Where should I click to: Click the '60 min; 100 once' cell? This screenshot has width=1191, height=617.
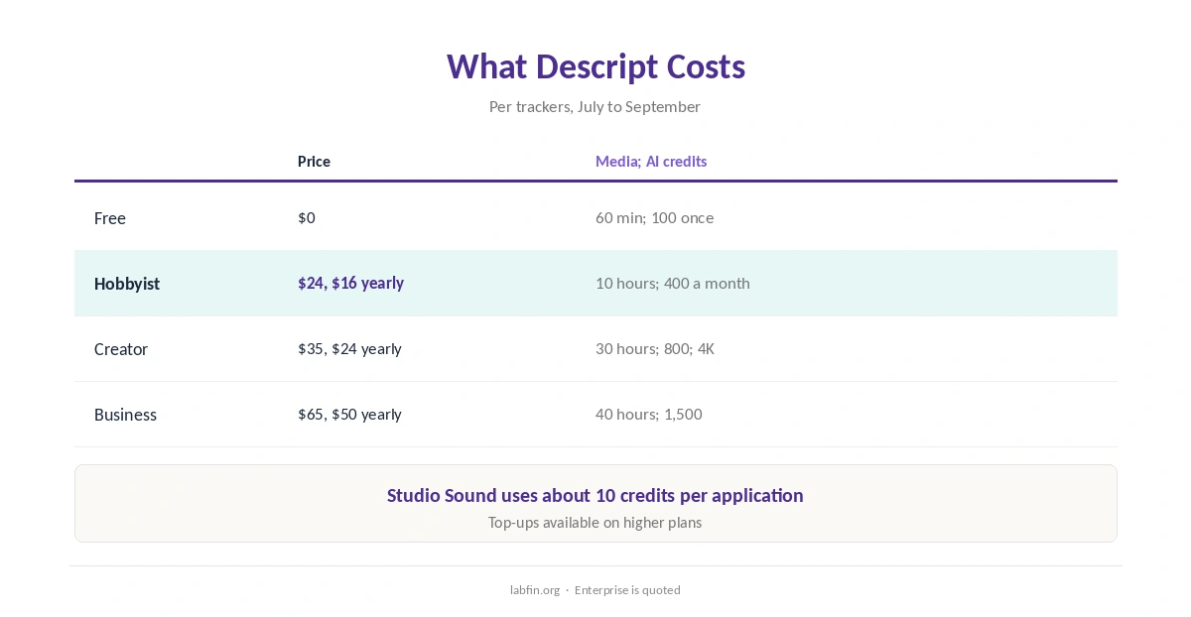654,217
